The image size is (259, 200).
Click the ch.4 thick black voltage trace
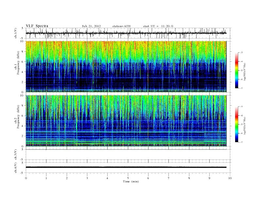click(126, 167)
